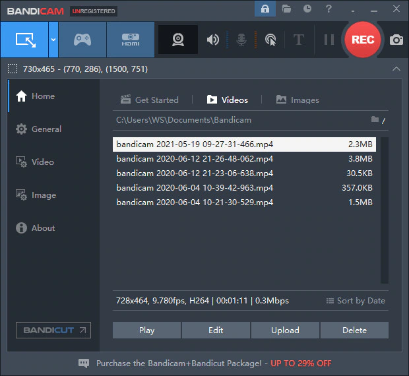Open the Video settings section
The width and height of the screenshot is (409, 376).
53,162
